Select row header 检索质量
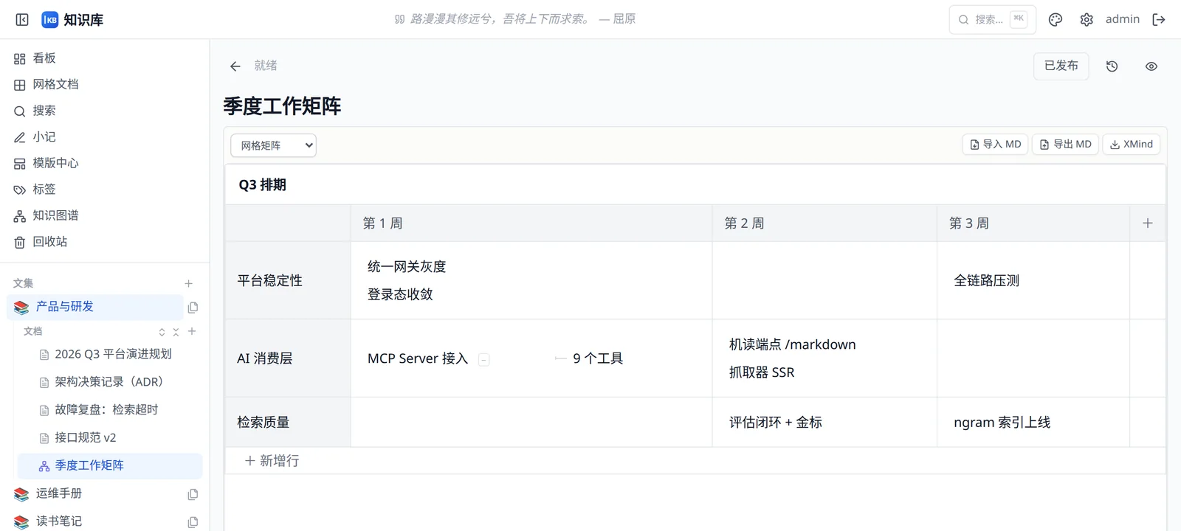Viewport: 1181px width, 531px height. coord(288,422)
